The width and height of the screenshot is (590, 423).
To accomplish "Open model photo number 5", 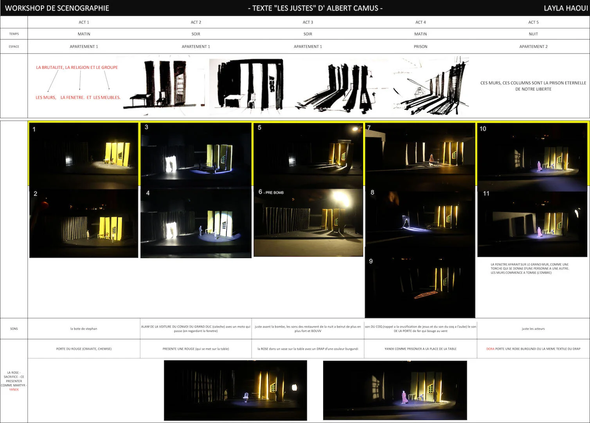I will pos(309,156).
